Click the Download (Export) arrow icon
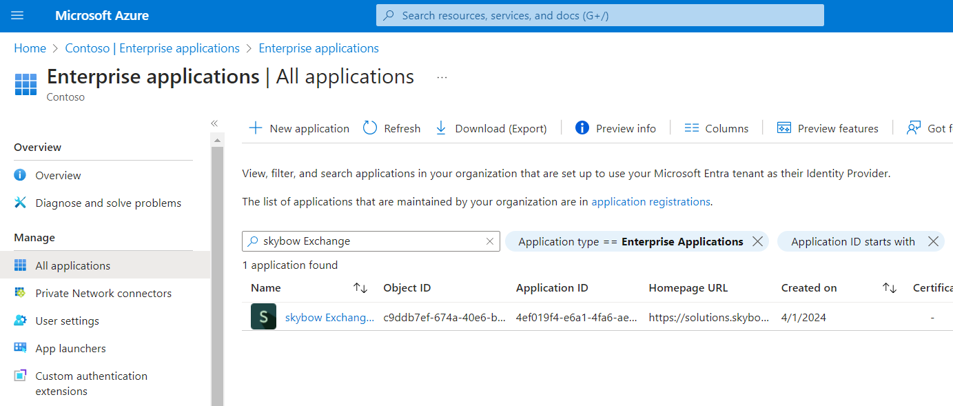Screen dimensions: 953x406 pos(442,128)
